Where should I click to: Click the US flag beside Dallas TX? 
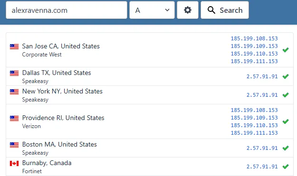click(x=14, y=73)
